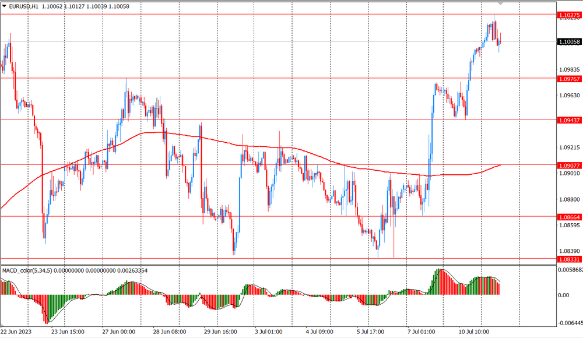Select the 1.09767 red level label
The image size is (583, 338).
(568, 79)
